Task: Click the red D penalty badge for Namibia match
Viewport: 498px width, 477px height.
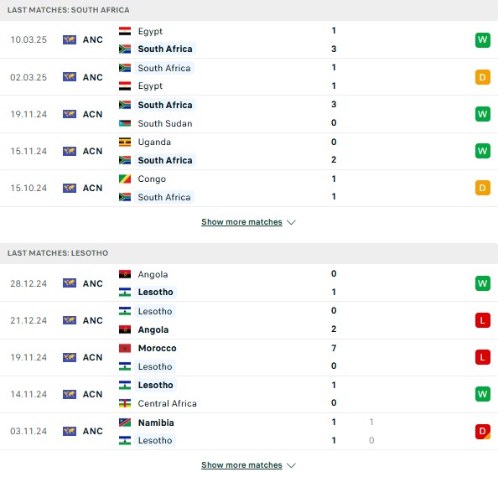Action: [482, 431]
